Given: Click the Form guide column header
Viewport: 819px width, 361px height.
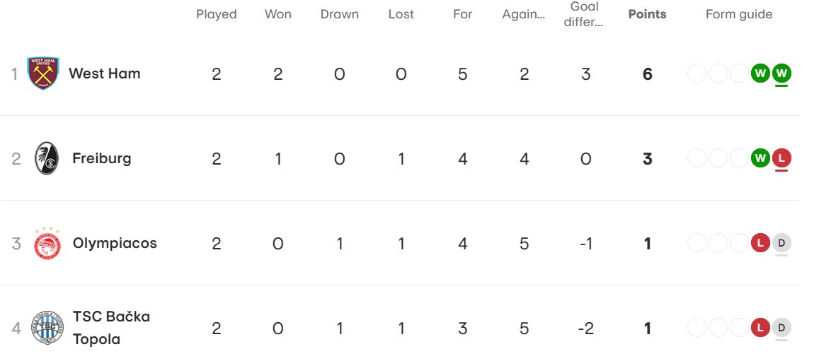Looking at the screenshot, I should 739,14.
